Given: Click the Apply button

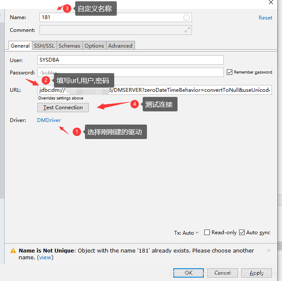Looking at the screenshot, I should (x=257, y=273).
